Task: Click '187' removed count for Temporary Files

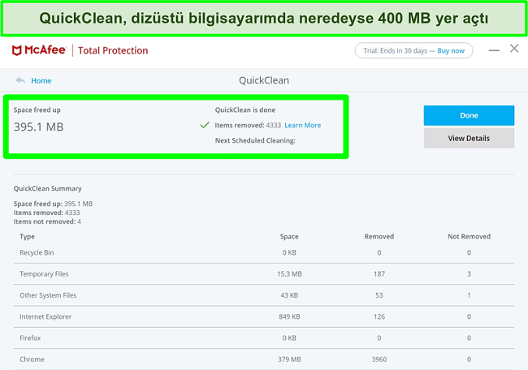Action: click(379, 274)
